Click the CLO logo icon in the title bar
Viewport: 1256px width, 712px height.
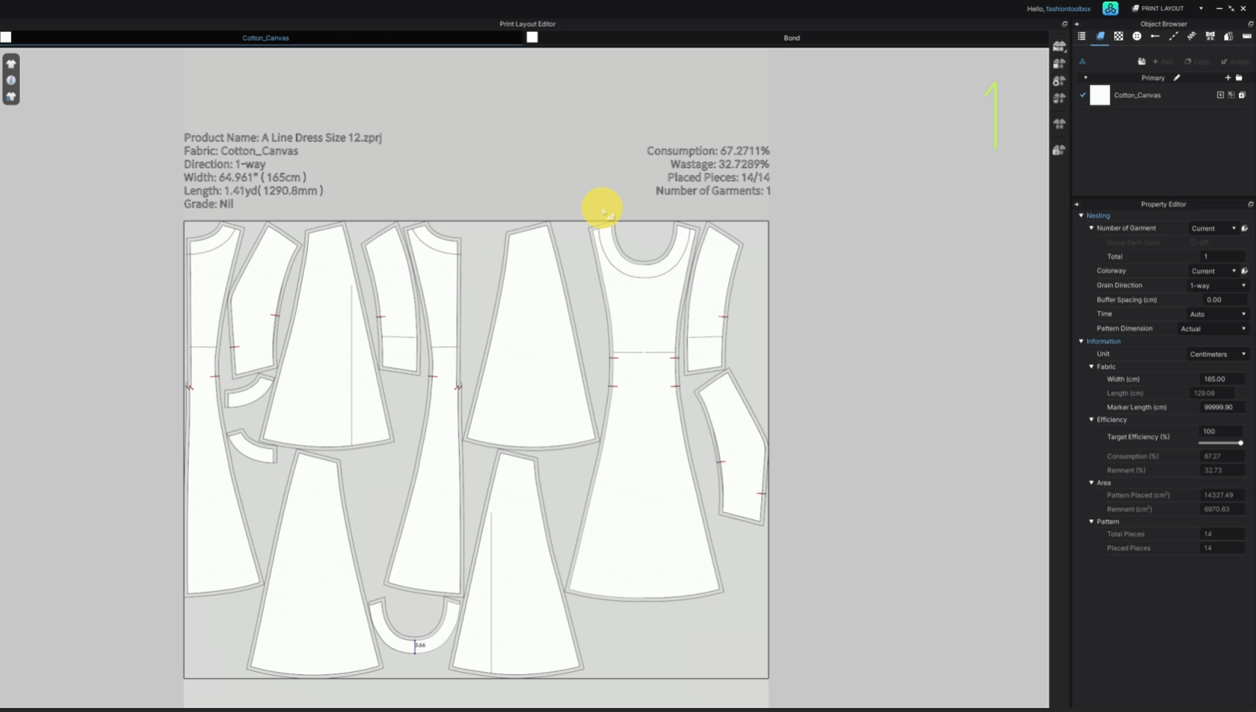pos(1110,8)
